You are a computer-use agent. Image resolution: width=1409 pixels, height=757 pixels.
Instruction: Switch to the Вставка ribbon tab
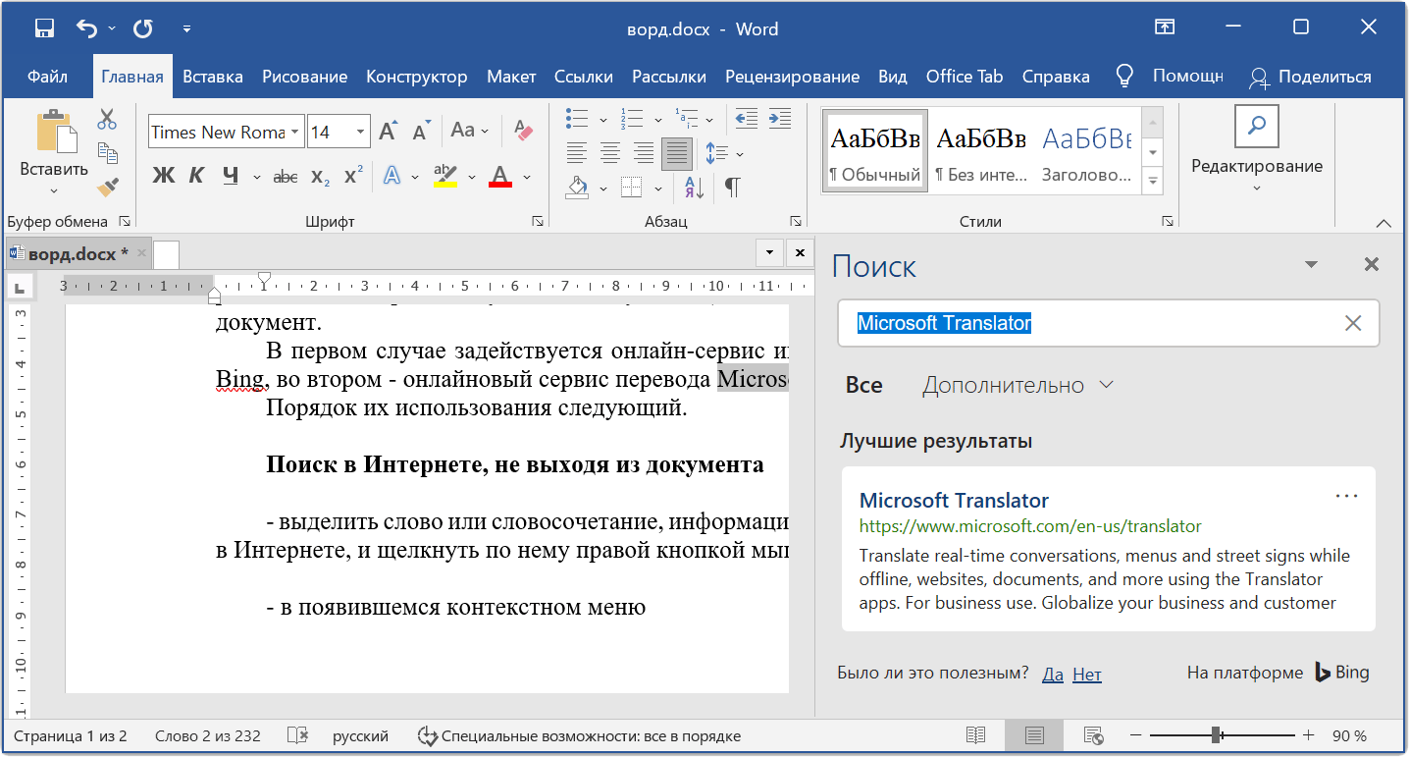213,77
